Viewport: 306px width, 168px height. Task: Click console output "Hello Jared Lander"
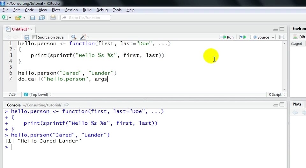point(49,141)
